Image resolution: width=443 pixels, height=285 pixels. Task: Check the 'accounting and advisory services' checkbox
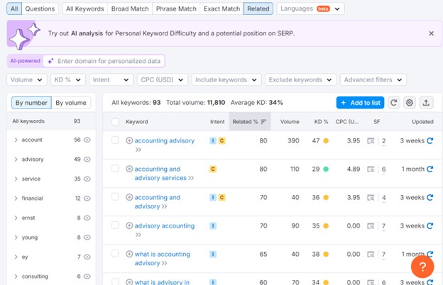click(115, 169)
